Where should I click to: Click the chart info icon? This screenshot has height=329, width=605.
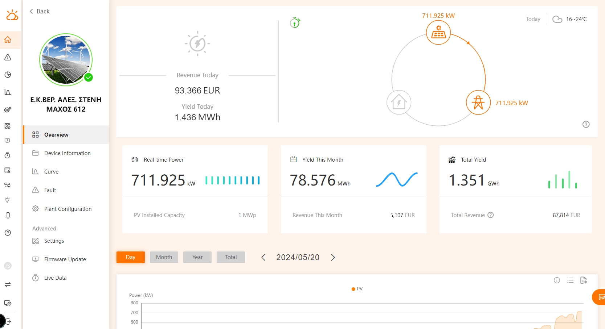pos(557,280)
